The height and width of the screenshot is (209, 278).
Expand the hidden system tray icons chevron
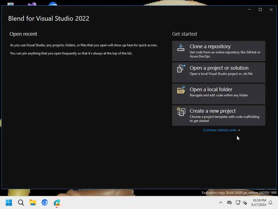tap(221, 202)
